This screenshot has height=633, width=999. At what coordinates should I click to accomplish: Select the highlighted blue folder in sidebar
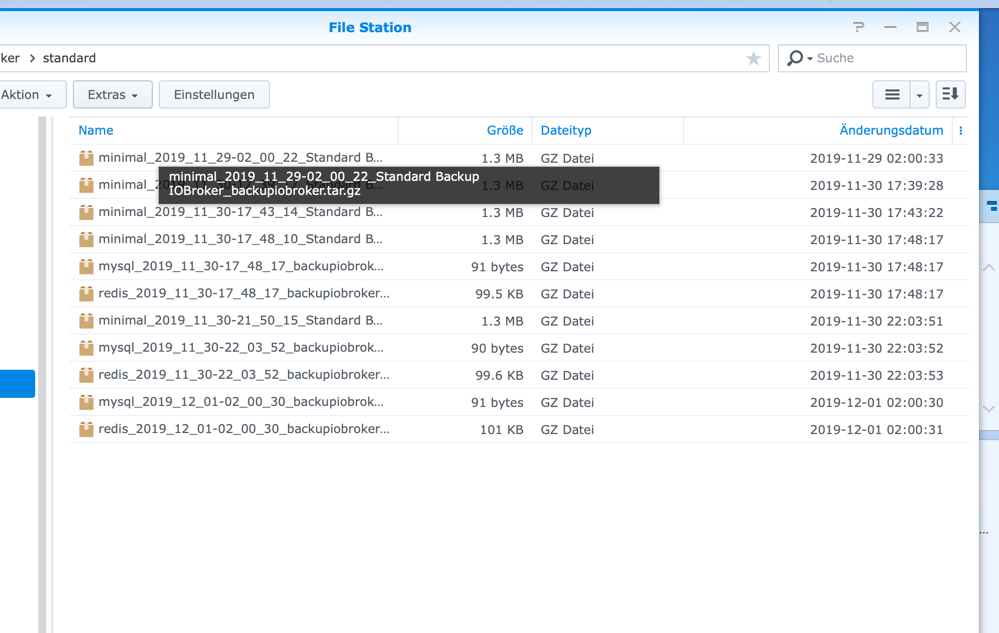pyautogui.click(x=18, y=384)
